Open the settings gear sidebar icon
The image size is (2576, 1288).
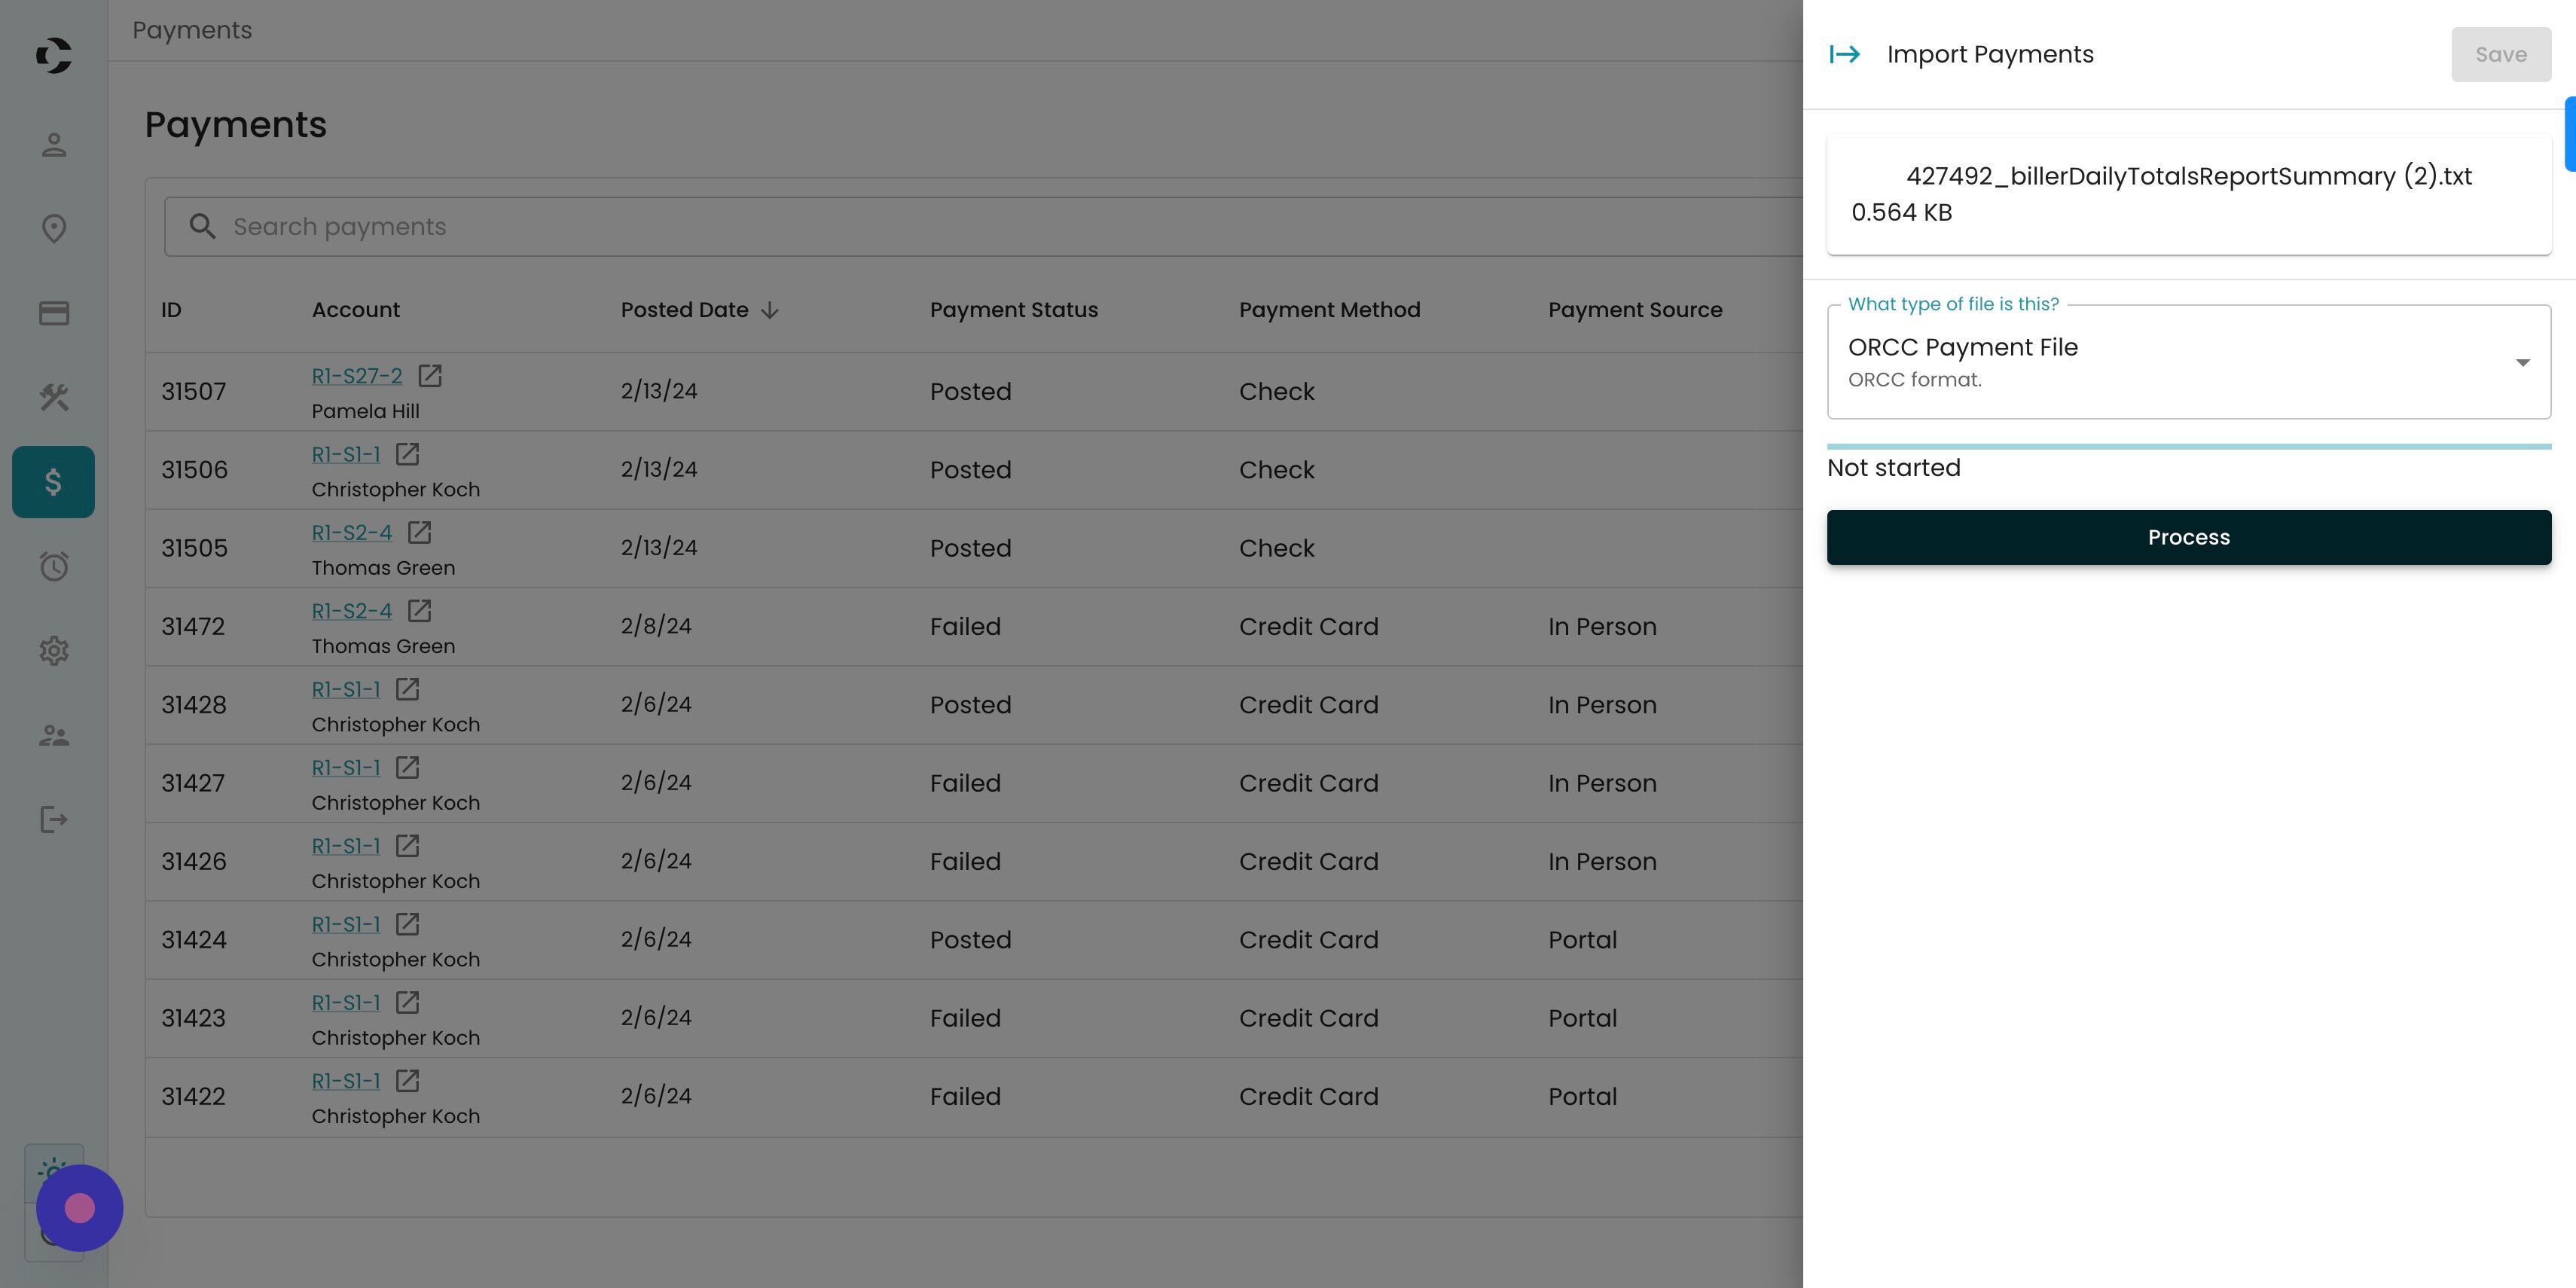click(x=54, y=651)
